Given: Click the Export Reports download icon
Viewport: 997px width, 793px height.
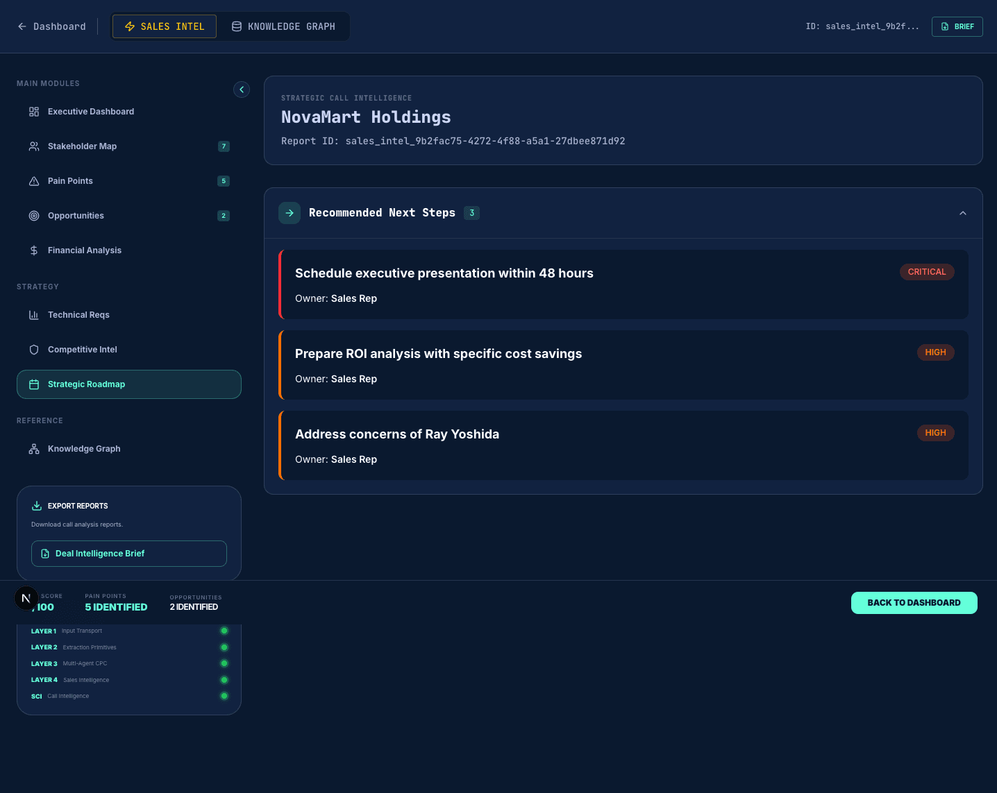Looking at the screenshot, I should [37, 506].
